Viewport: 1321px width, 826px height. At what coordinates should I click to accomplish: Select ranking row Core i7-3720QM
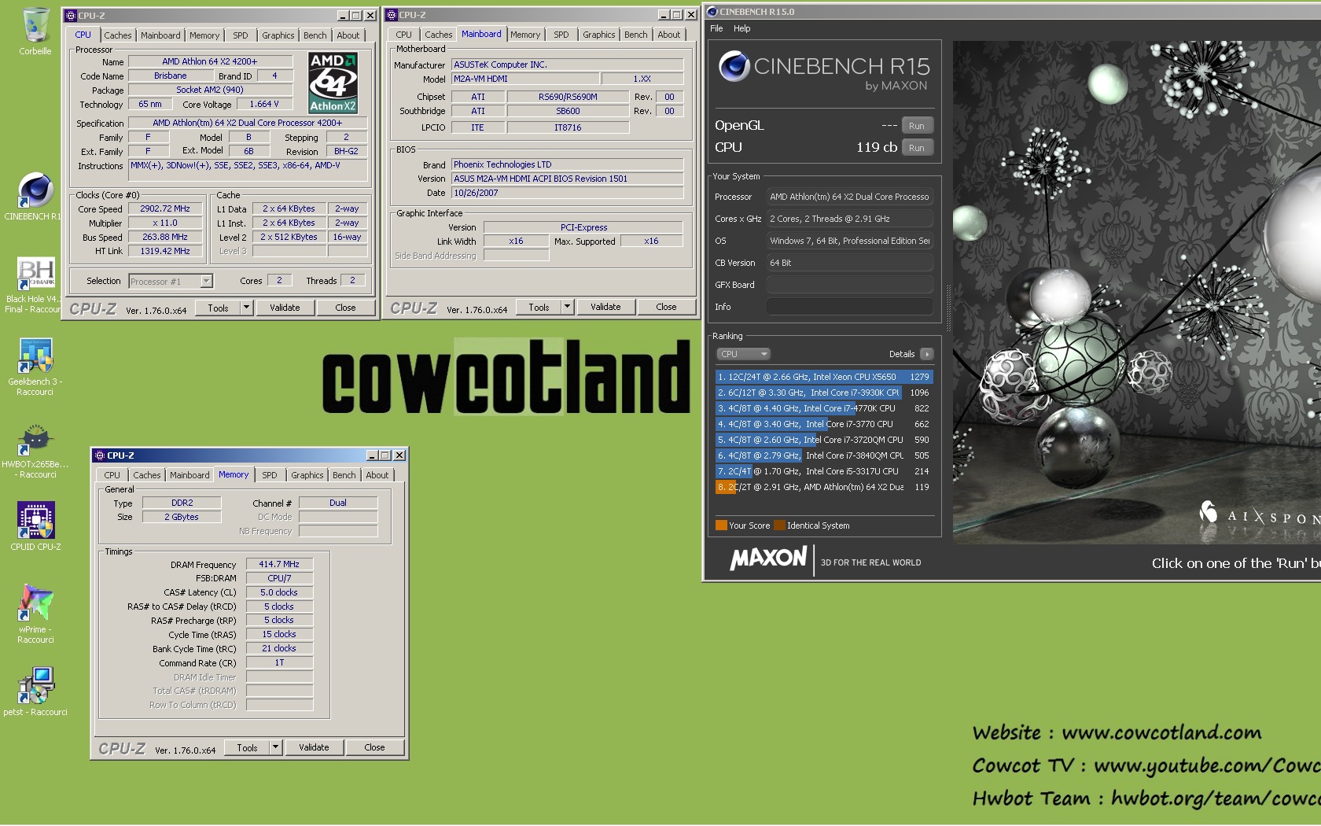(824, 440)
